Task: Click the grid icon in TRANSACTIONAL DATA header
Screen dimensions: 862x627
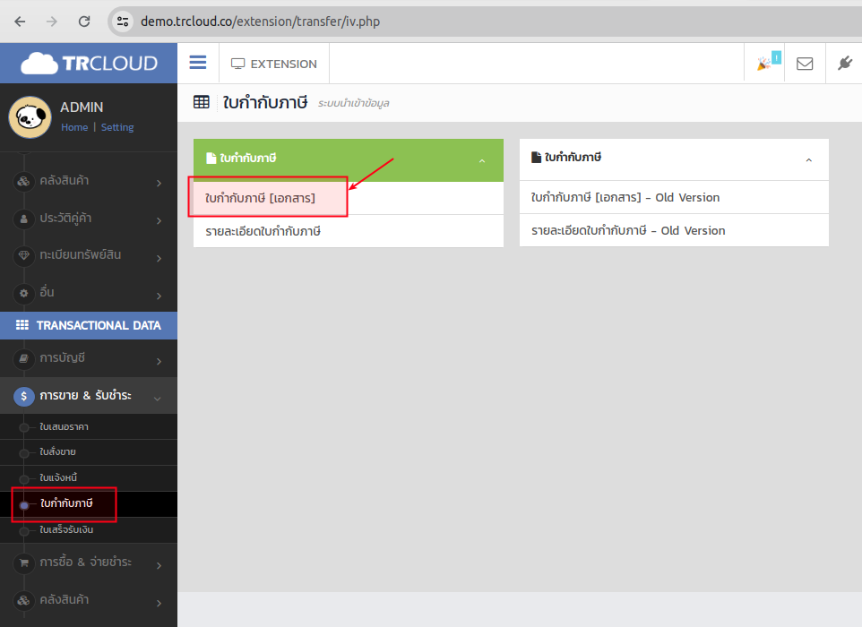Action: [x=22, y=325]
